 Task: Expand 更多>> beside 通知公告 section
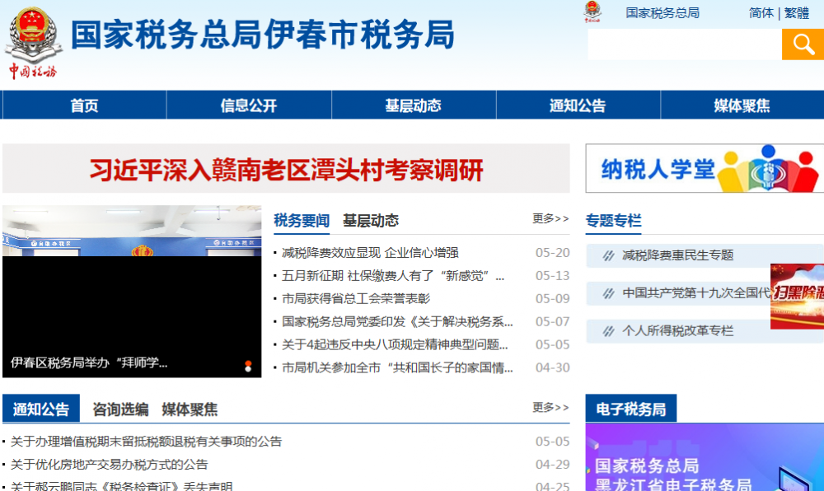click(x=550, y=406)
